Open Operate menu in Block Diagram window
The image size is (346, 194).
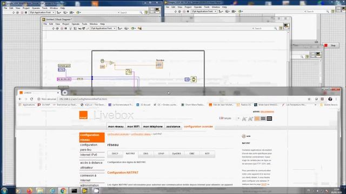point(76,24)
